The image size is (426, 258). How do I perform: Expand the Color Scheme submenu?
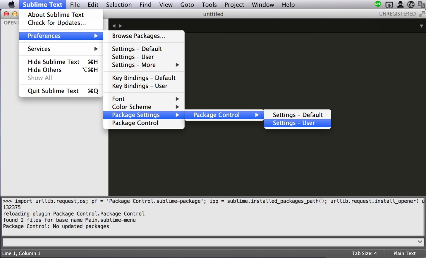[144, 107]
